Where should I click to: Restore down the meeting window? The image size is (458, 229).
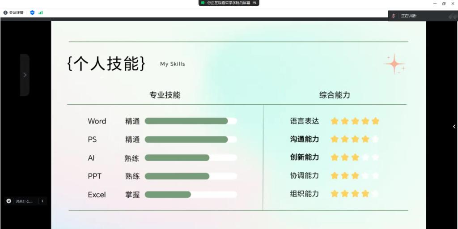[444, 4]
